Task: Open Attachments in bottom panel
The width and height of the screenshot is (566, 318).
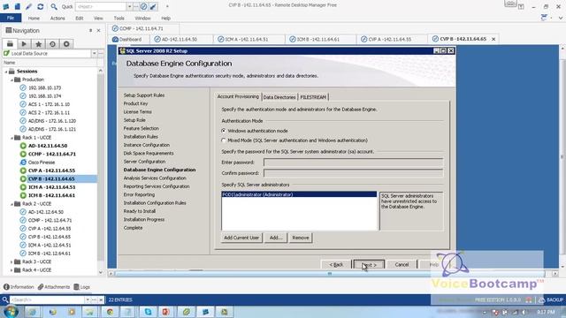Action: (x=54, y=287)
